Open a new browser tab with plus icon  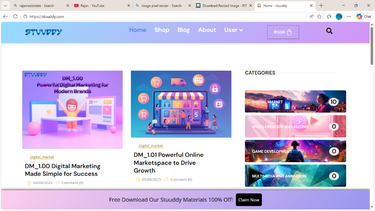[321, 5]
